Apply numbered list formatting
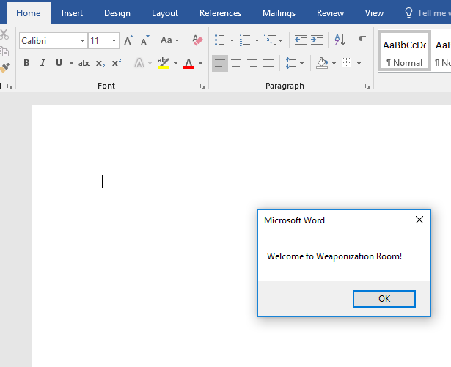The image size is (451, 367). (245, 40)
